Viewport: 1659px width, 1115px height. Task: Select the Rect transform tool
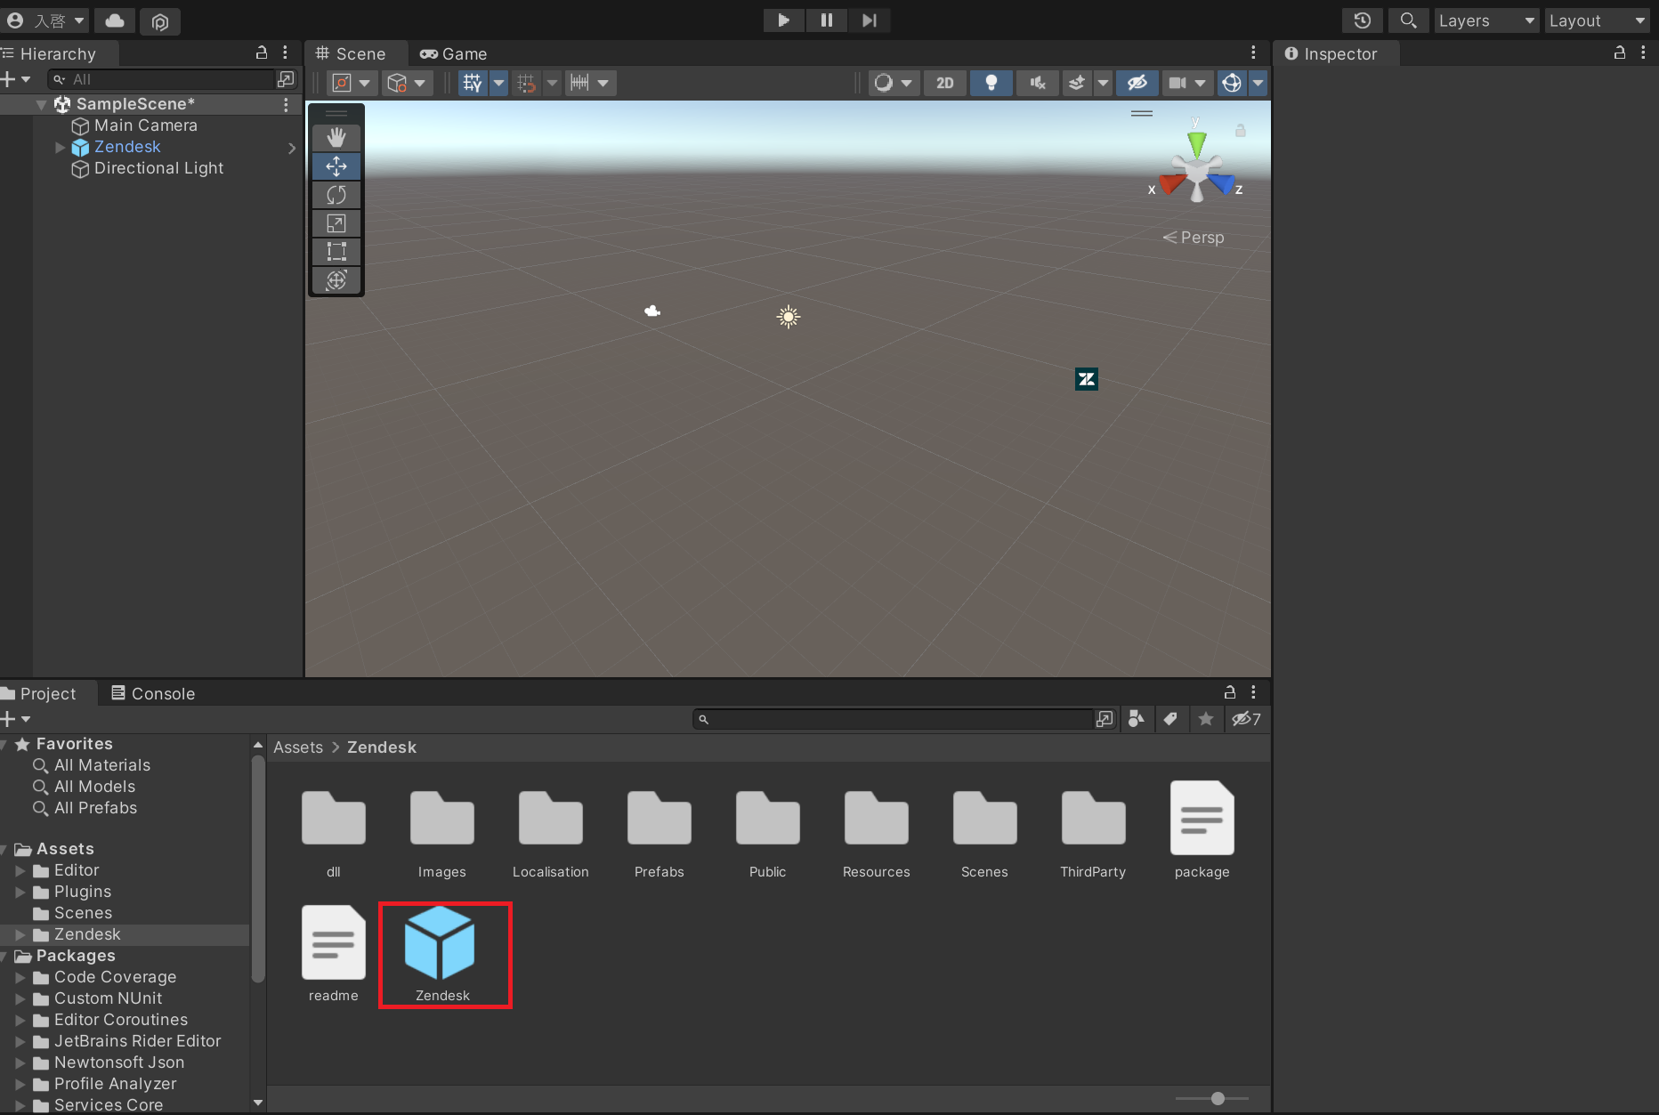click(336, 252)
